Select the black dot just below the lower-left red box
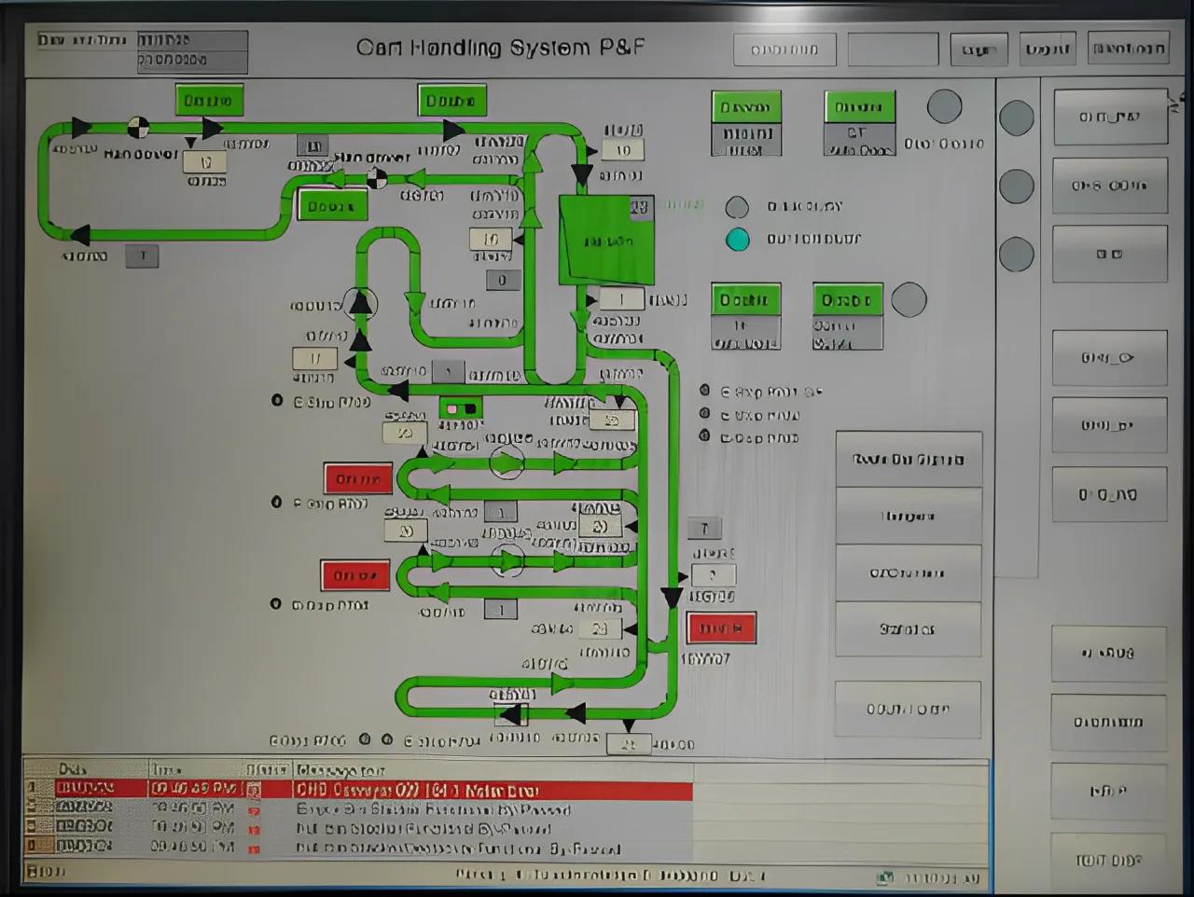 point(275,603)
